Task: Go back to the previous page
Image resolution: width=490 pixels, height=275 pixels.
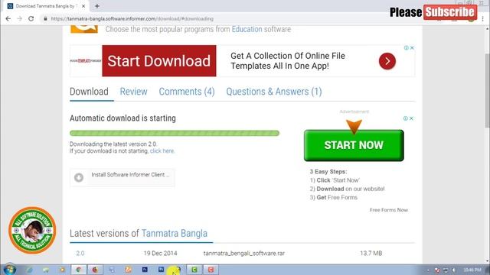Action: [8, 18]
